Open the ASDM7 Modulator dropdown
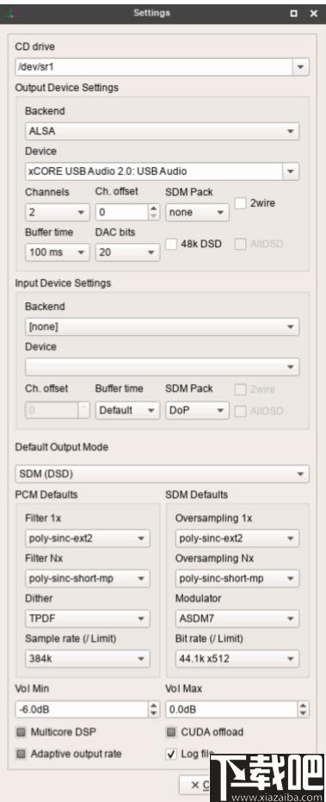This screenshot has height=802, width=326. pos(237,619)
